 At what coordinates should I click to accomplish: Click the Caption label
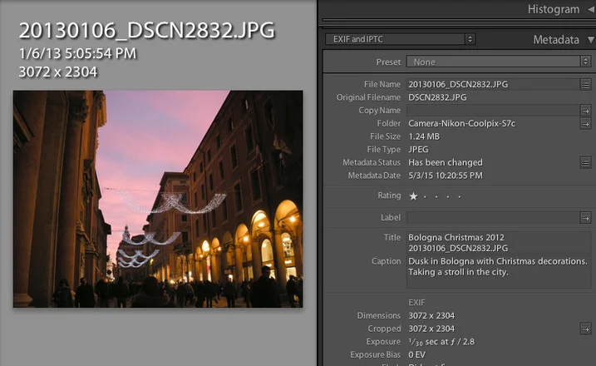click(387, 261)
